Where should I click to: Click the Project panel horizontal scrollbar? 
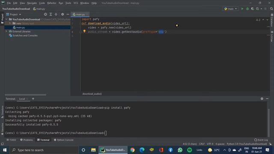click(x=26, y=95)
